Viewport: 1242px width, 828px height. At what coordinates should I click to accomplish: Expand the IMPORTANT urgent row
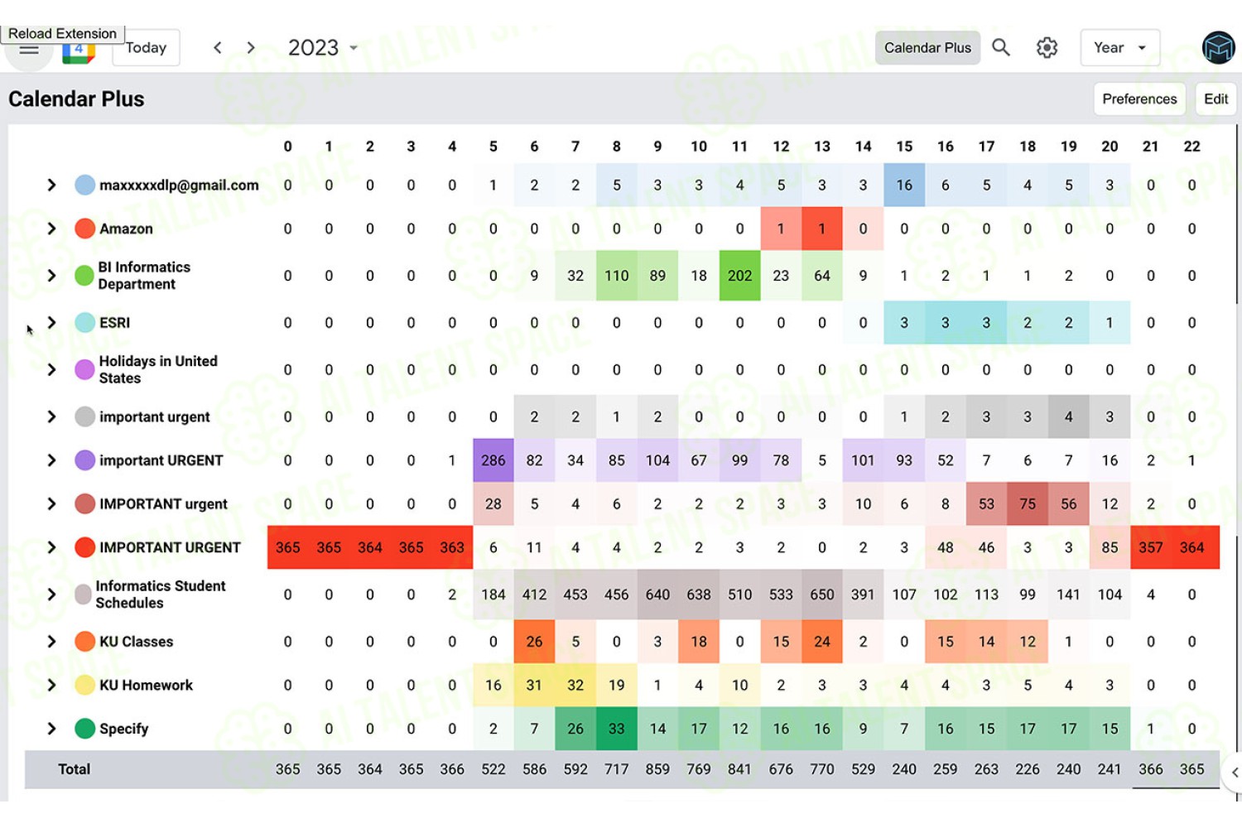(51, 503)
